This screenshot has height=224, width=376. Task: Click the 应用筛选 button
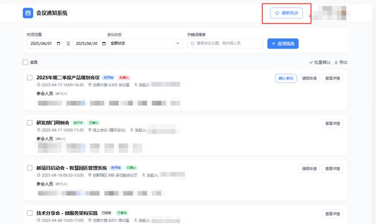pos(283,43)
